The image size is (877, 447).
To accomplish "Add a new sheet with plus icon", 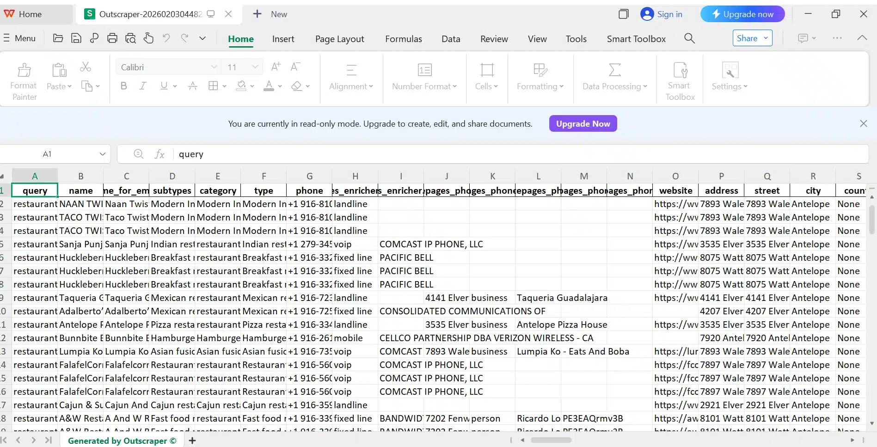I will click(192, 441).
